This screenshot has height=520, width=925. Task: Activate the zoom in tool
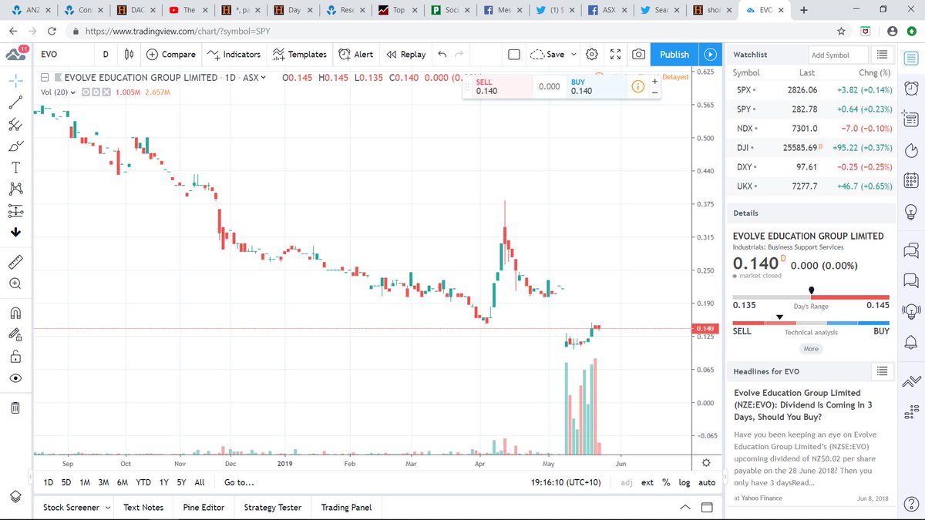point(15,283)
